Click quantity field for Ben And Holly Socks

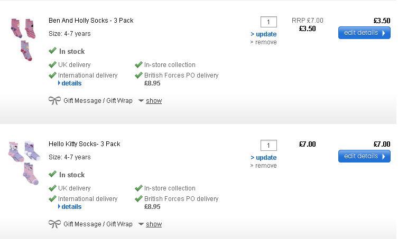tap(269, 22)
